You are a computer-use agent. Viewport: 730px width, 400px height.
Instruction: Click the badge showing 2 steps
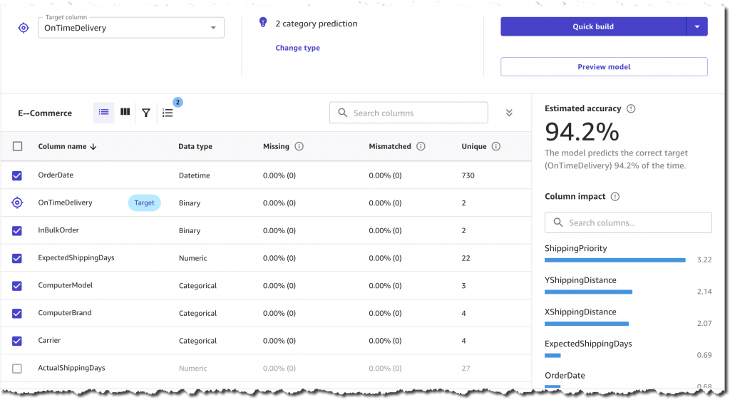178,102
